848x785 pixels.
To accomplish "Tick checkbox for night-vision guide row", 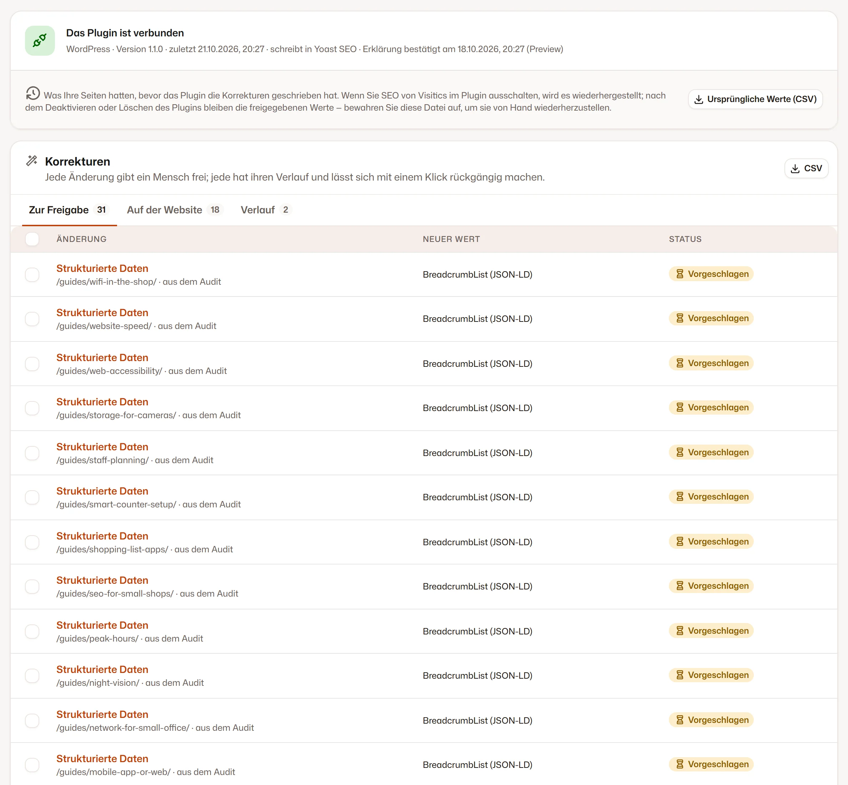I will click(32, 676).
